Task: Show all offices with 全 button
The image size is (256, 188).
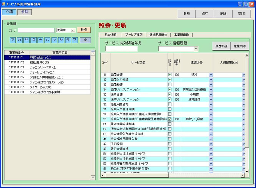Action: pyautogui.click(x=85, y=40)
